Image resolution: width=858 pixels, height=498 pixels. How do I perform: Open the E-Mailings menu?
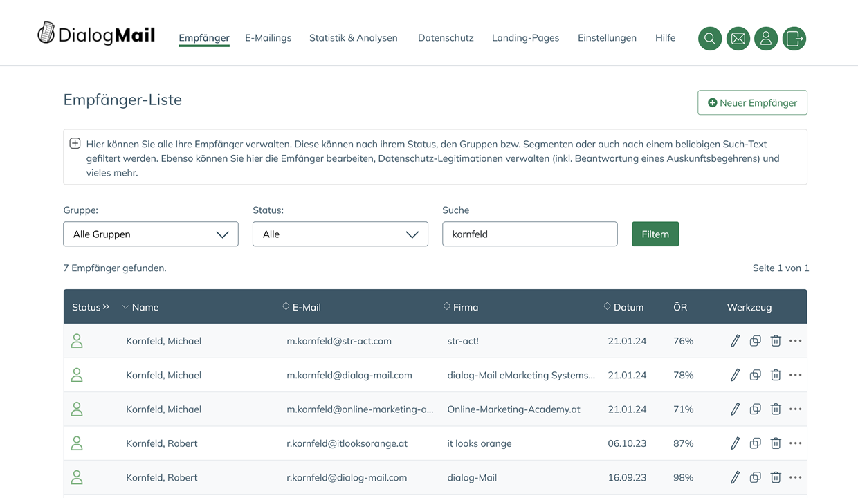268,37
